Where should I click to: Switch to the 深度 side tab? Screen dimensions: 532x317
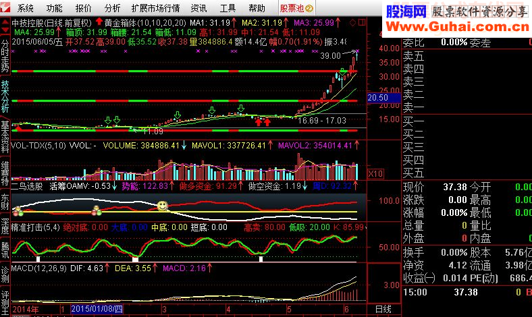(x=5, y=226)
